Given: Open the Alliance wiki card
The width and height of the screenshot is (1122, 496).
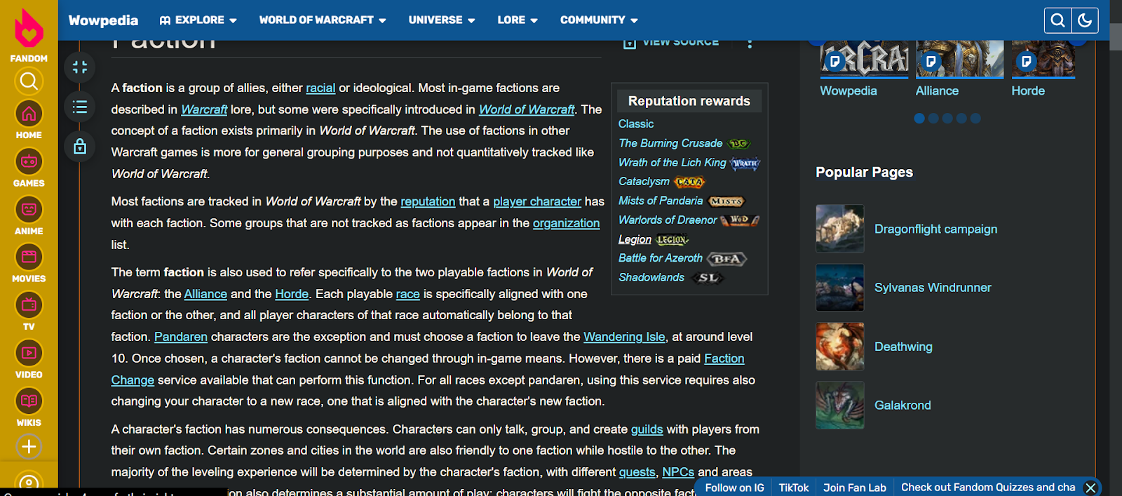Looking at the screenshot, I should click(959, 69).
